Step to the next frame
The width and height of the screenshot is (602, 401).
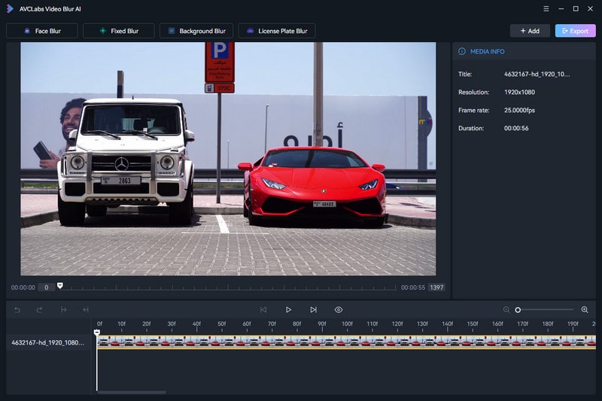coord(313,310)
